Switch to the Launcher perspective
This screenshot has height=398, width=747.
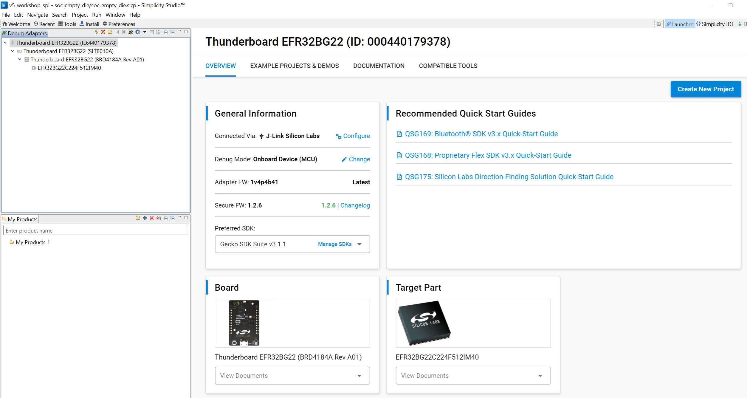coord(680,24)
